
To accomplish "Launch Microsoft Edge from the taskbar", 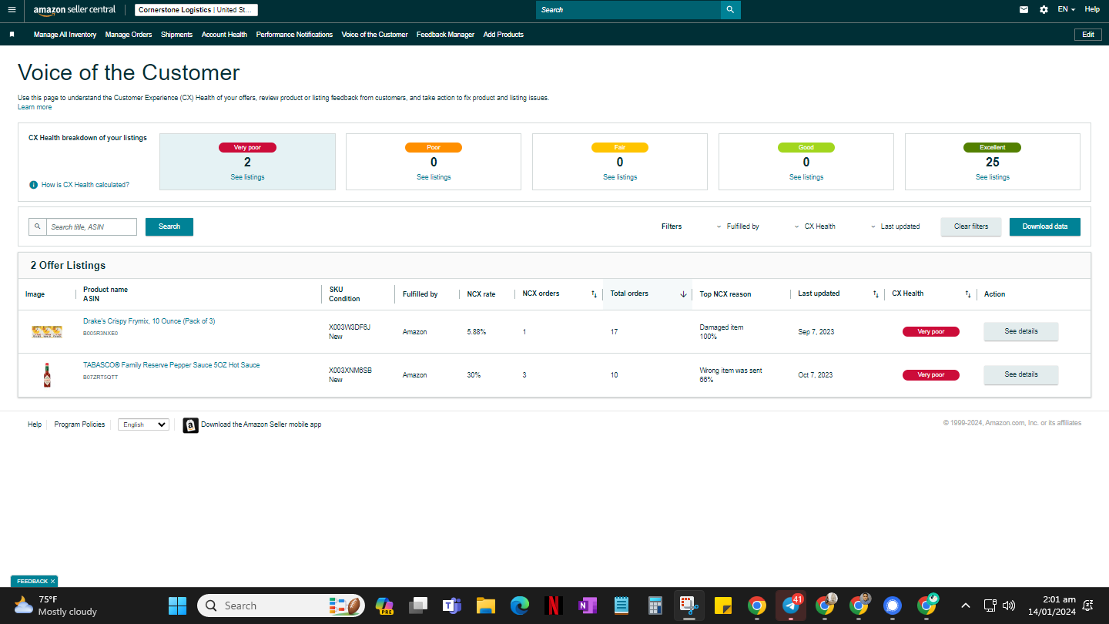I will pyautogui.click(x=520, y=606).
